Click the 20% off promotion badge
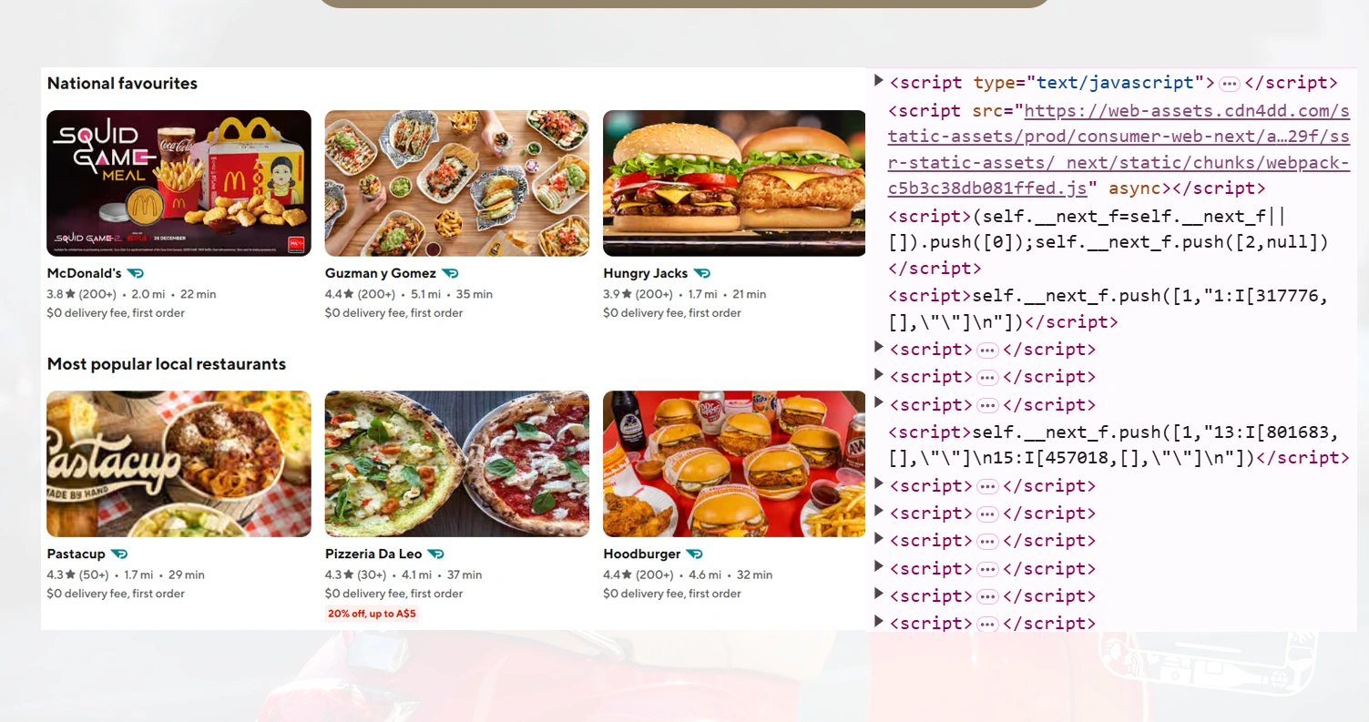 tap(372, 613)
